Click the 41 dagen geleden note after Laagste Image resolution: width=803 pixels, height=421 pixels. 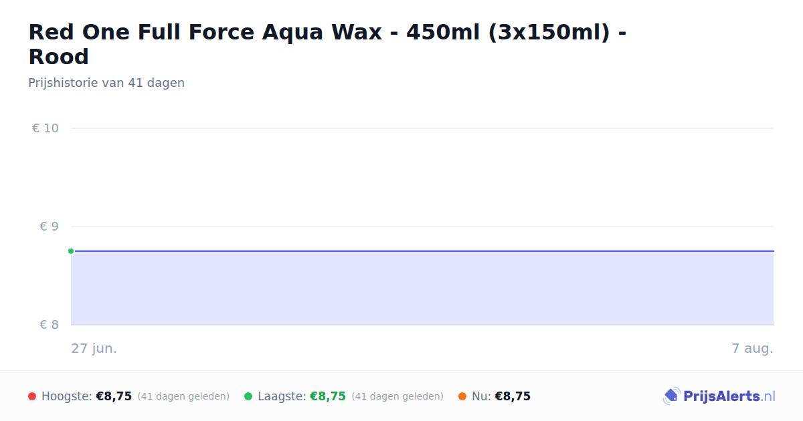(x=397, y=396)
